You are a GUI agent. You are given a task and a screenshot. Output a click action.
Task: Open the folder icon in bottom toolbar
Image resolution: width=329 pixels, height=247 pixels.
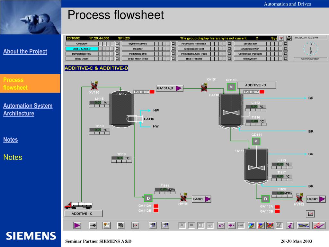coord(106,225)
